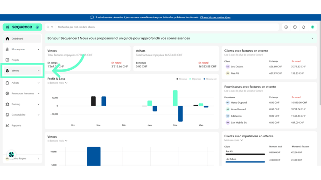Toggle Revenu net legend item
Viewport: 321px width, 180px height.
point(210,79)
